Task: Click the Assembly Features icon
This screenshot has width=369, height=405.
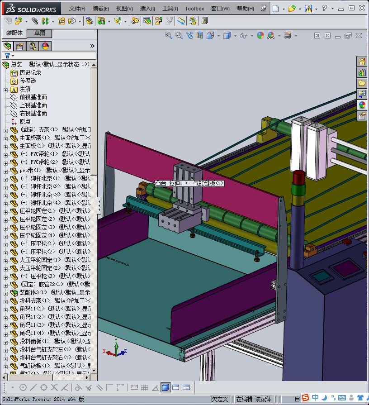Action: point(101,21)
